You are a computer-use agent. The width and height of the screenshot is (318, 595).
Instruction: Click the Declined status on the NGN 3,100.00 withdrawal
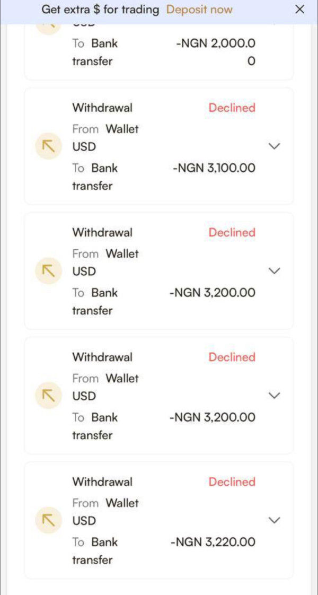coord(232,108)
